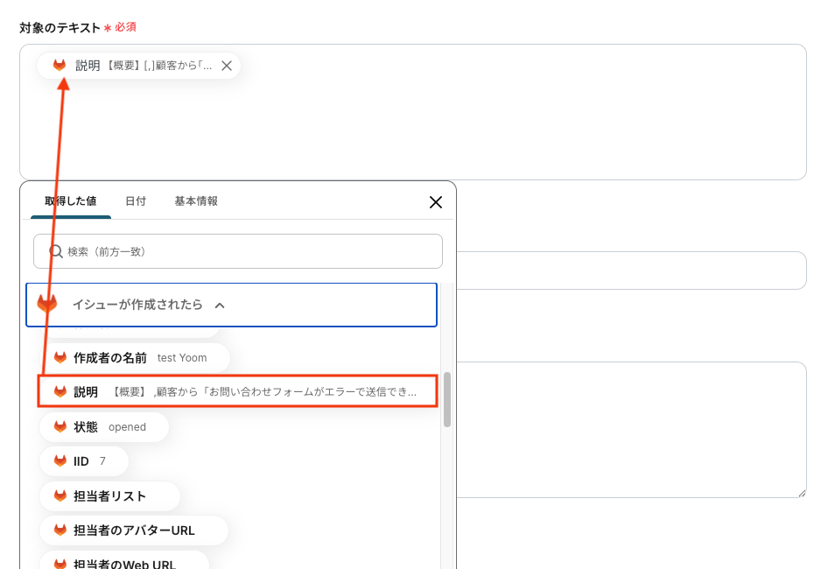The image size is (828, 569).
Task: Open the 基本情報 tab
Action: pyautogui.click(x=196, y=201)
